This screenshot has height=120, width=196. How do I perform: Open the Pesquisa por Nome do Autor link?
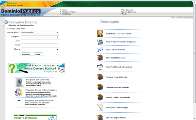(39, 100)
